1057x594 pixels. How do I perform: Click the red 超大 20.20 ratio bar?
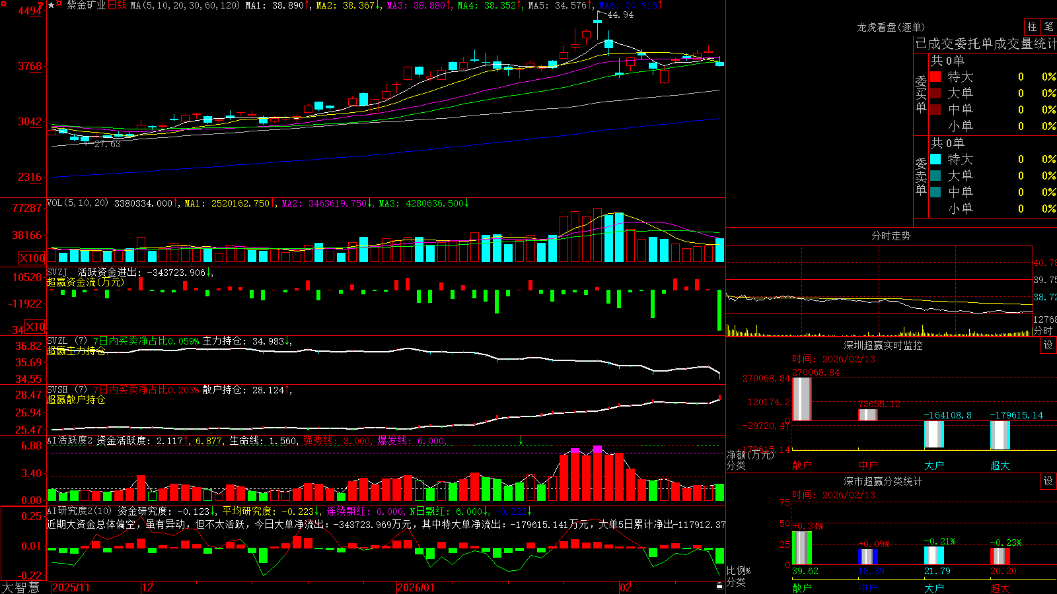click(1000, 556)
